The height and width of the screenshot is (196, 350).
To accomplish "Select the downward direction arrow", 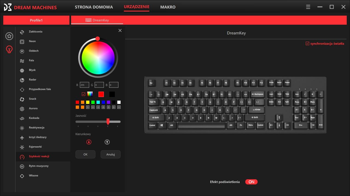I will coord(107,142).
